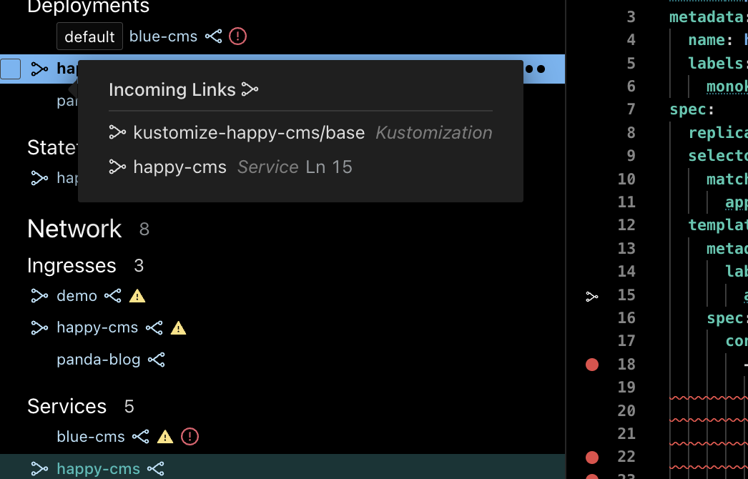
Task: Click the Network count 8
Action: click(144, 229)
